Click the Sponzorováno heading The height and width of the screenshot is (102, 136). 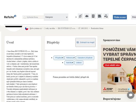point(112,40)
